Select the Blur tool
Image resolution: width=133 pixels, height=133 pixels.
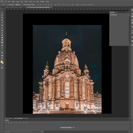point(2,40)
